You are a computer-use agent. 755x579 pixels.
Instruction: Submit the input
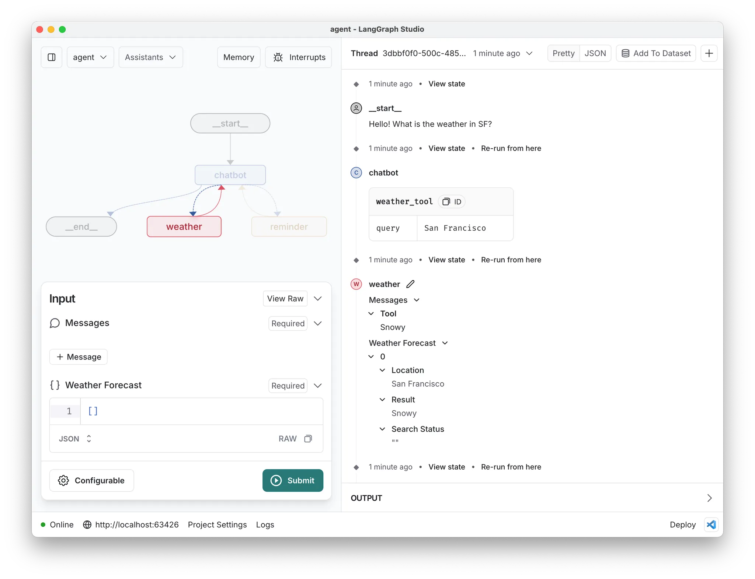(x=293, y=480)
